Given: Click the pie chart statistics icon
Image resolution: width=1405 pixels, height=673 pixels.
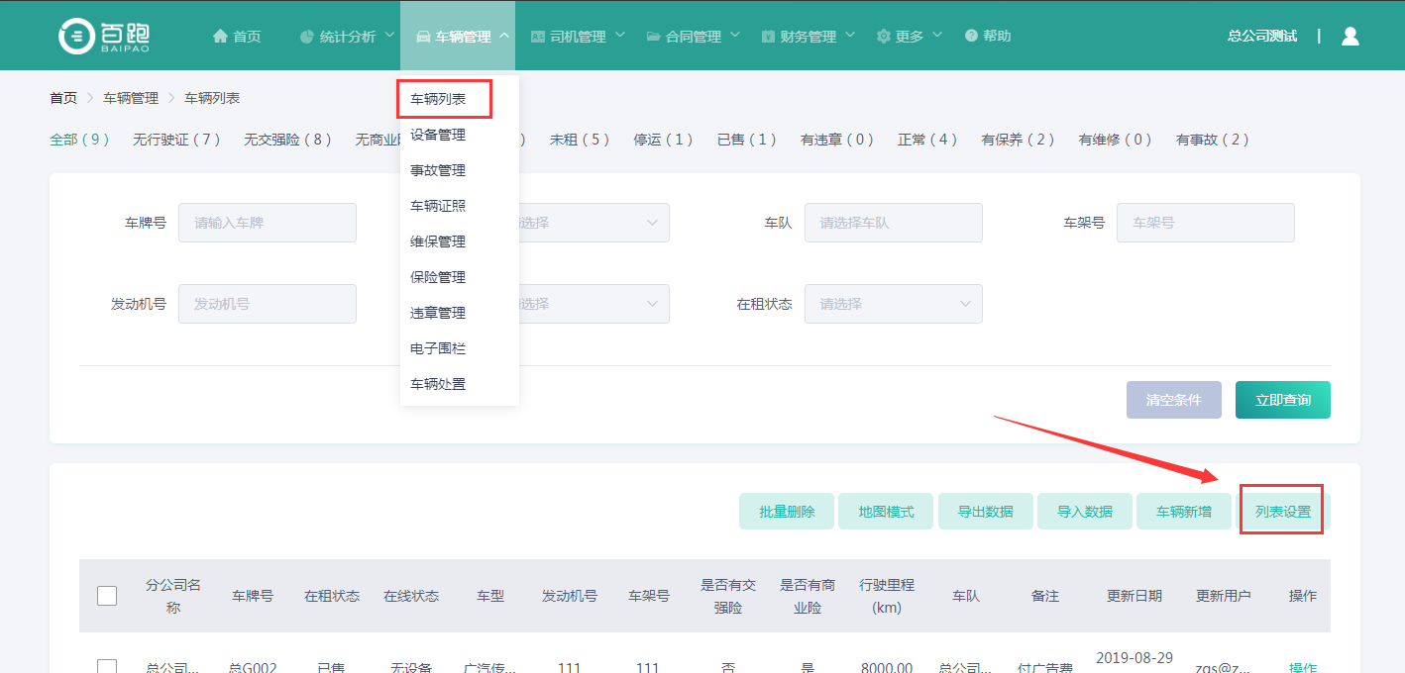Looking at the screenshot, I should pos(307,37).
